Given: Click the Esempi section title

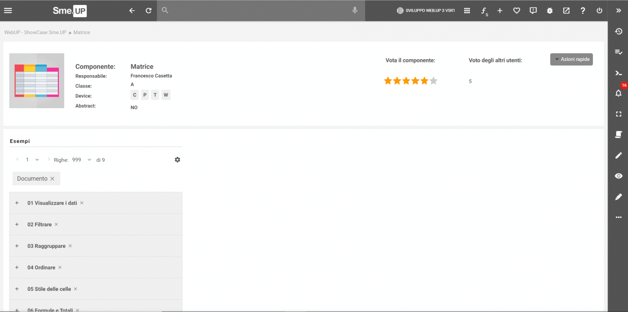Looking at the screenshot, I should pos(20,141).
